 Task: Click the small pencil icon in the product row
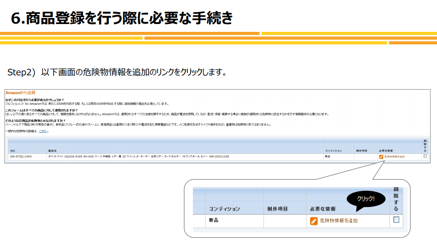pos(381,157)
